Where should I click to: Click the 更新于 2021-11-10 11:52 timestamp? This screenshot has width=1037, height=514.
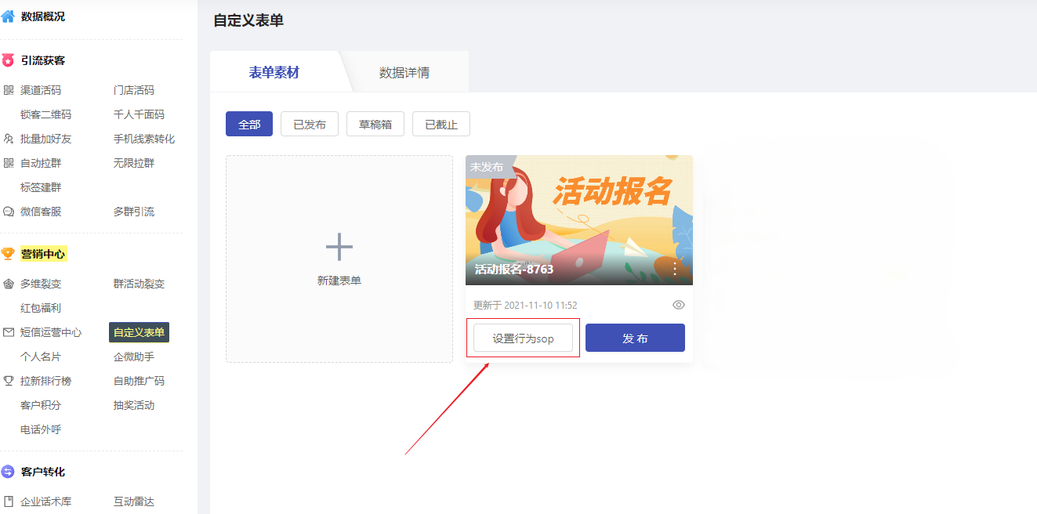tap(525, 305)
